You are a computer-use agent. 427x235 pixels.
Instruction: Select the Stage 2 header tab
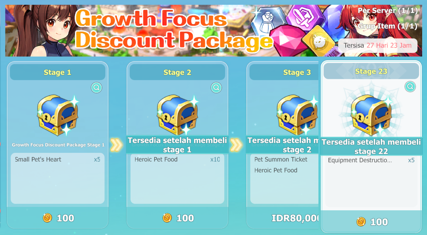(177, 72)
